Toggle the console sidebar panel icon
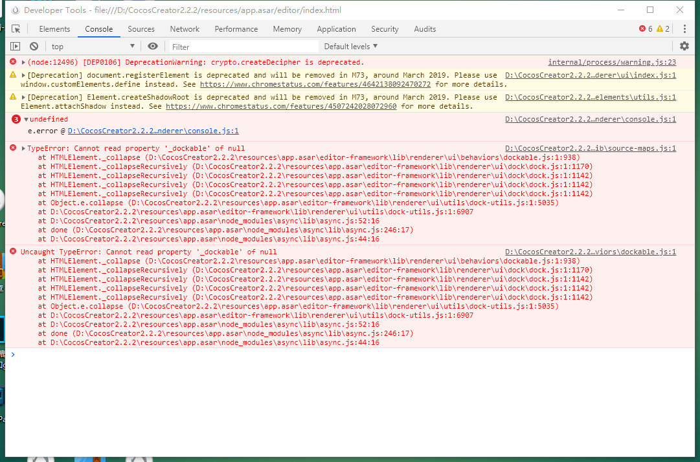Viewport: 700px width, 462px height. pos(15,47)
